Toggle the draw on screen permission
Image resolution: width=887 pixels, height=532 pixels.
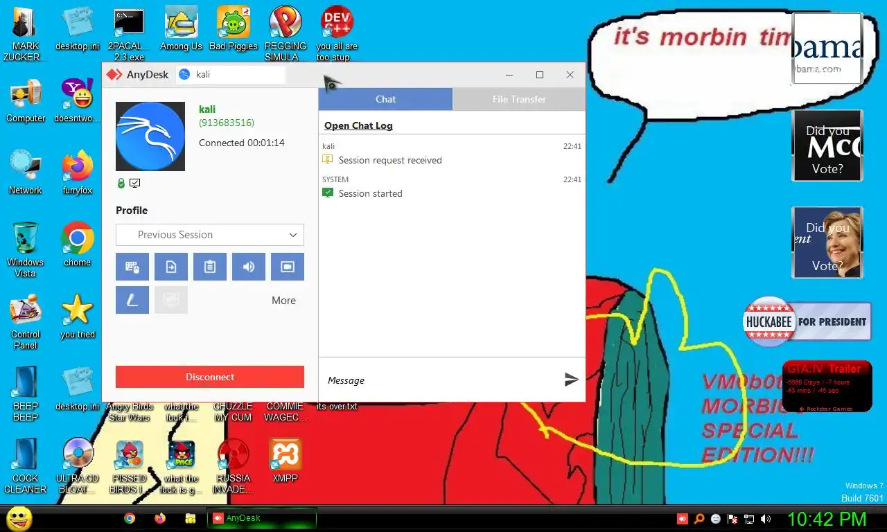coord(132,300)
